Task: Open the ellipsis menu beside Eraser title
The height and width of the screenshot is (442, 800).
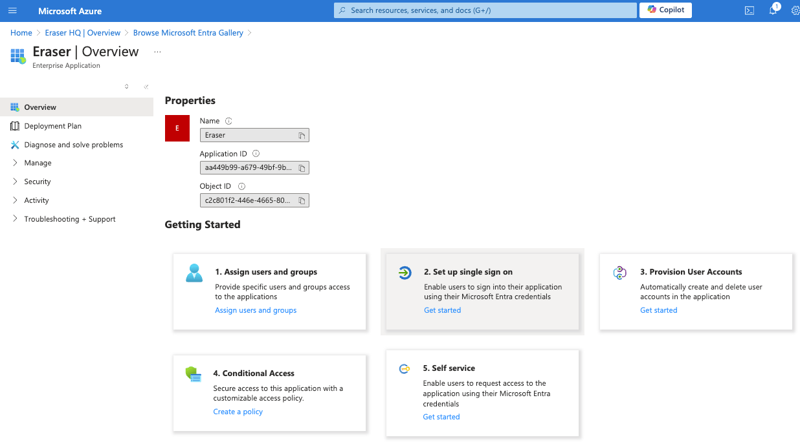Action: [157, 52]
